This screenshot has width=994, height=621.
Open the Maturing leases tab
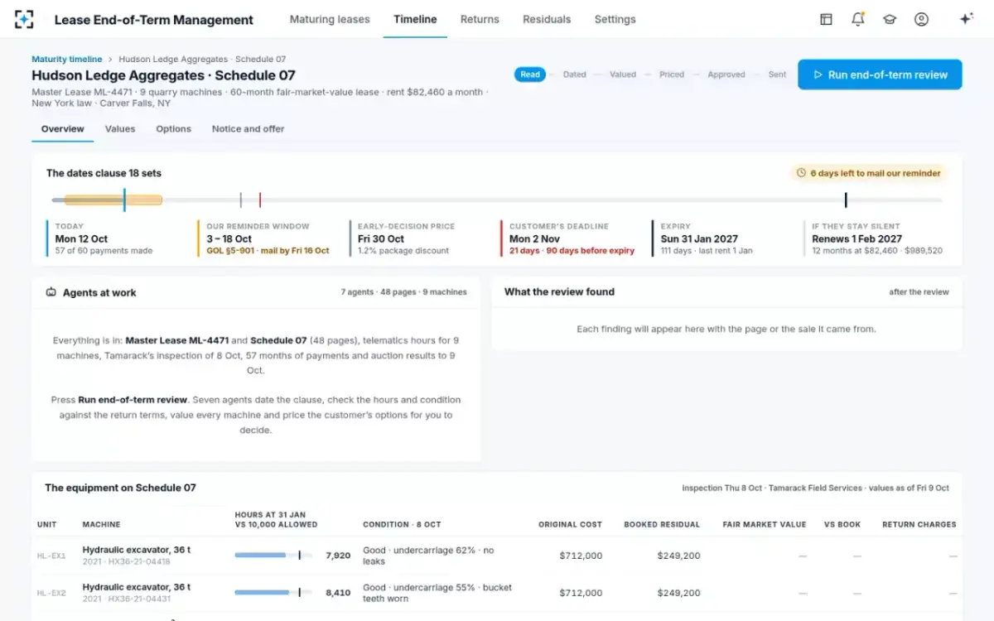(x=330, y=19)
